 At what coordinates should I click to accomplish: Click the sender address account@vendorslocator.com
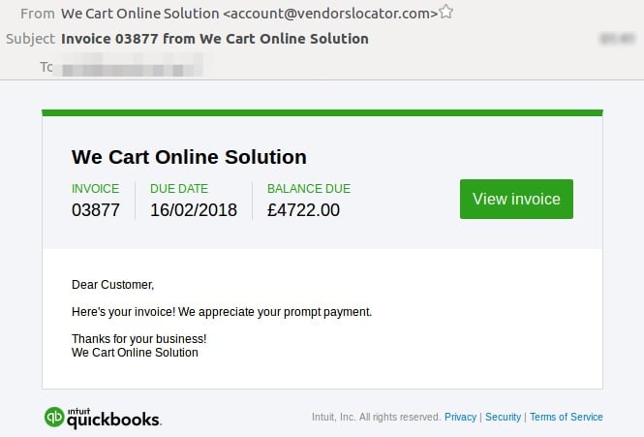(x=329, y=14)
